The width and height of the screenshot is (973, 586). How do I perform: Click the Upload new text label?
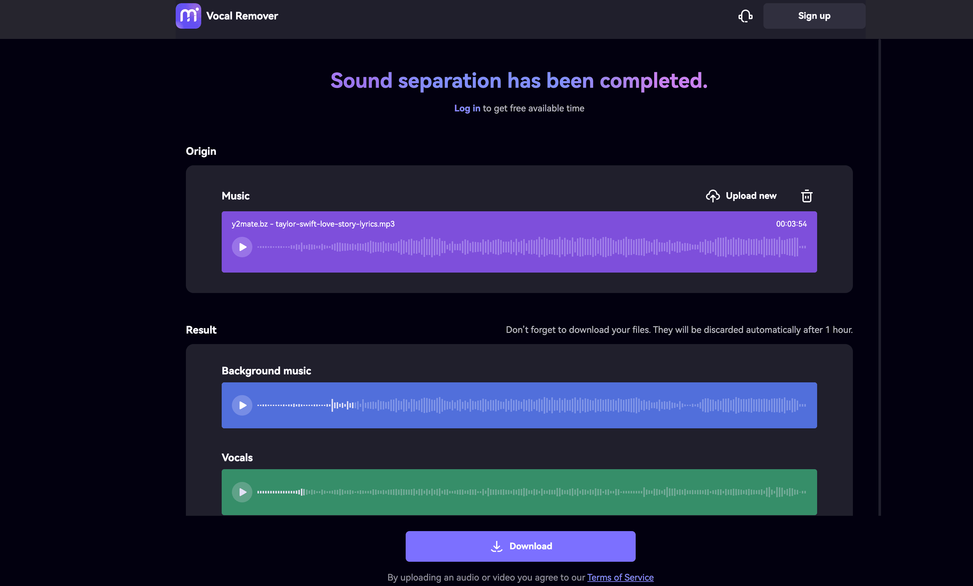[751, 196]
